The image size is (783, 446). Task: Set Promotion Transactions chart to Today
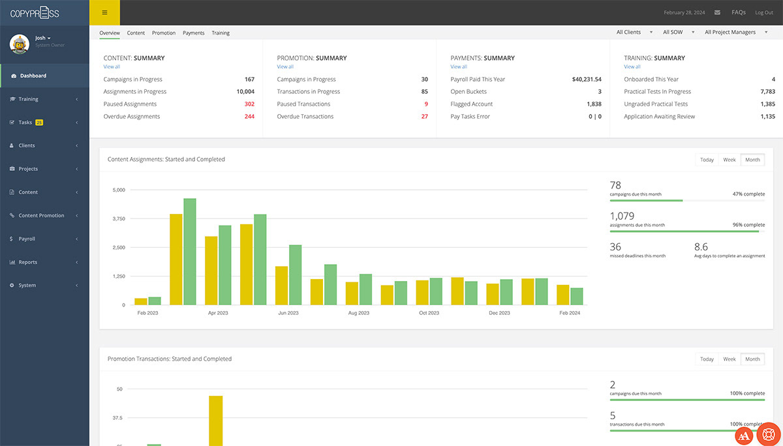tap(707, 359)
